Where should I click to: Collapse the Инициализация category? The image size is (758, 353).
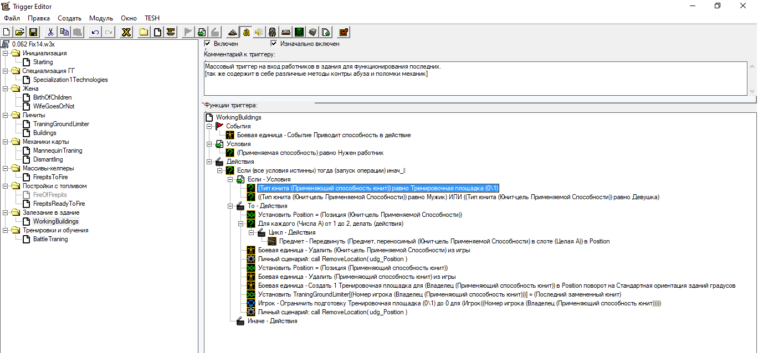(x=5, y=53)
